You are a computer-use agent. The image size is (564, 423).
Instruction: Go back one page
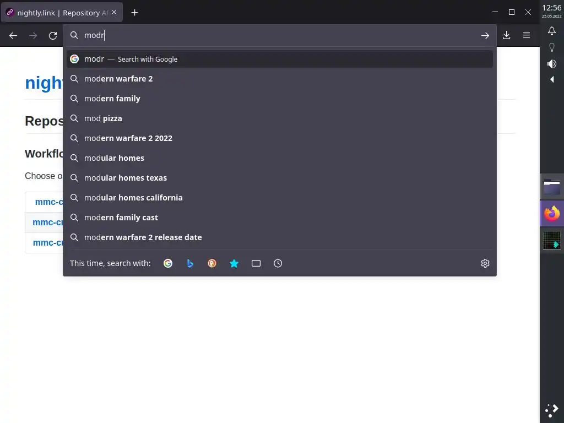click(13, 36)
